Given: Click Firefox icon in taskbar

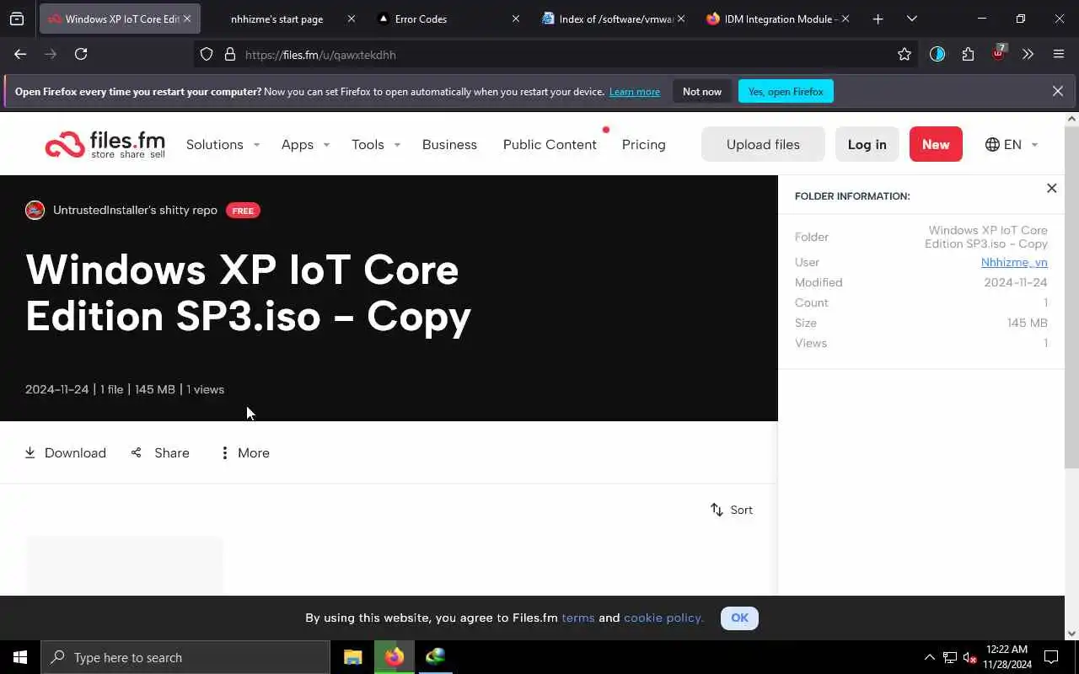Looking at the screenshot, I should [x=395, y=657].
